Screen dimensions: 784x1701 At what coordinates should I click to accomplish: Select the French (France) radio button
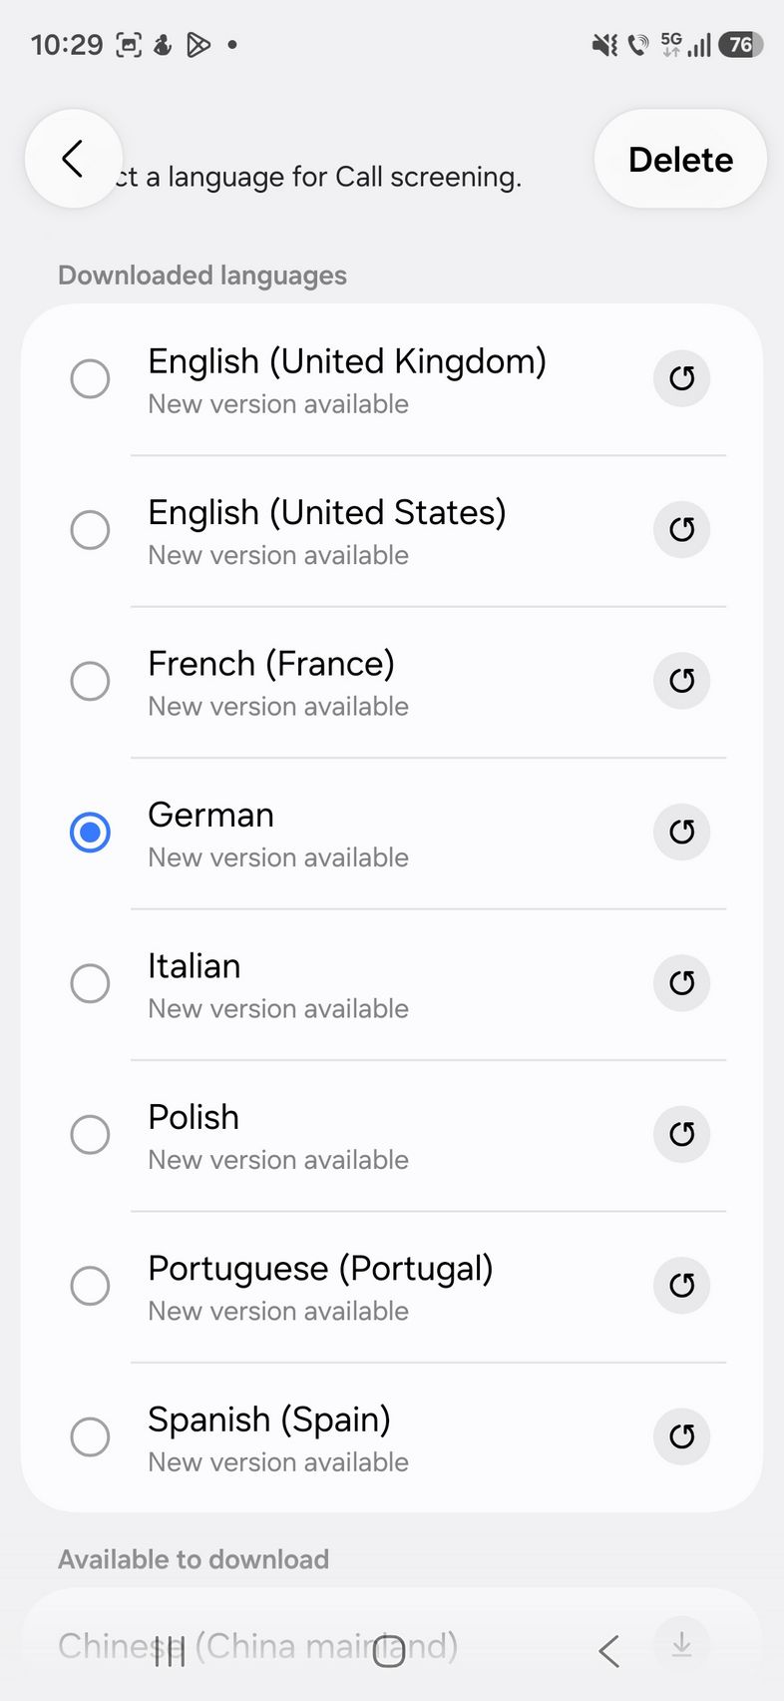point(90,681)
